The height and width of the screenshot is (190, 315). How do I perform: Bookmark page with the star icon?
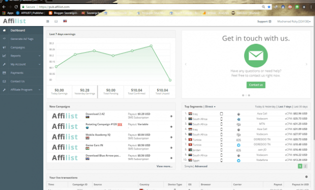point(269,7)
